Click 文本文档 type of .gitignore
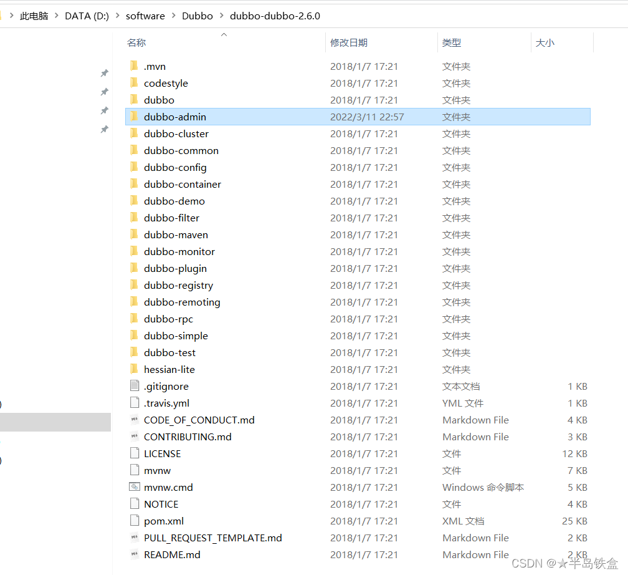Image resolution: width=628 pixels, height=575 pixels. pyautogui.click(x=461, y=386)
